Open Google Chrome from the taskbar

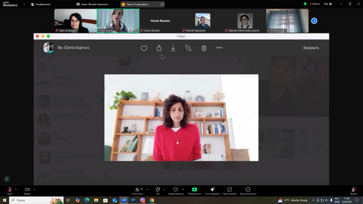coord(152,200)
